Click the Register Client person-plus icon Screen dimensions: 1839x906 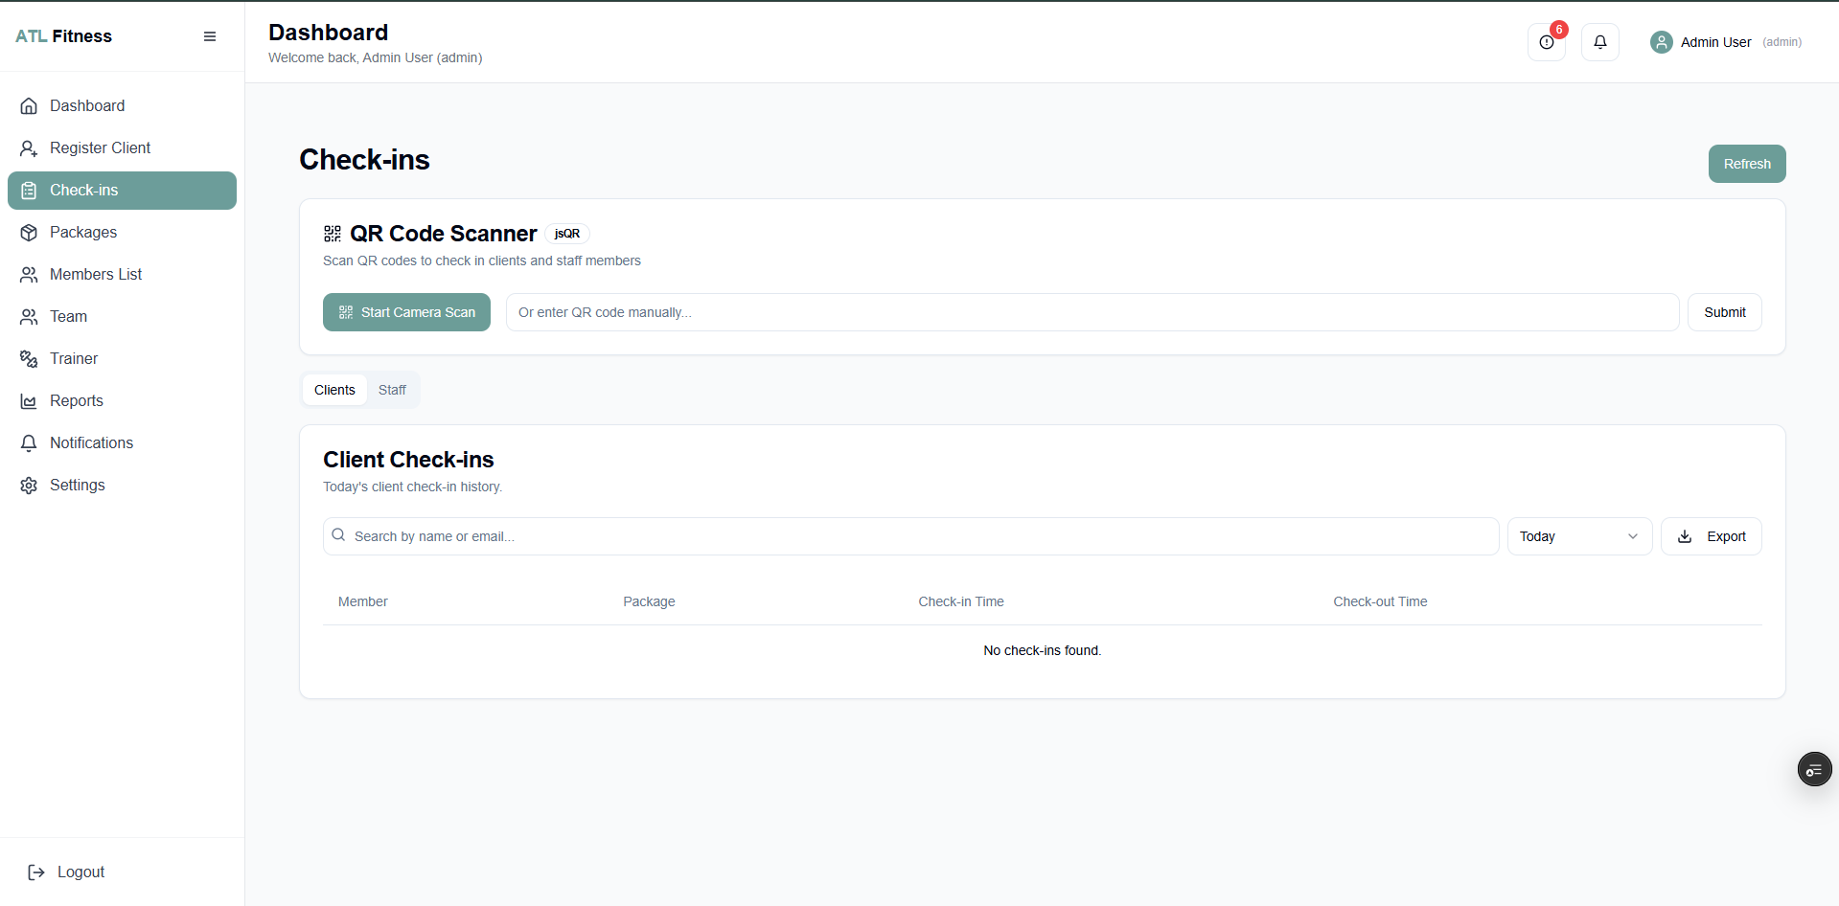tap(29, 148)
